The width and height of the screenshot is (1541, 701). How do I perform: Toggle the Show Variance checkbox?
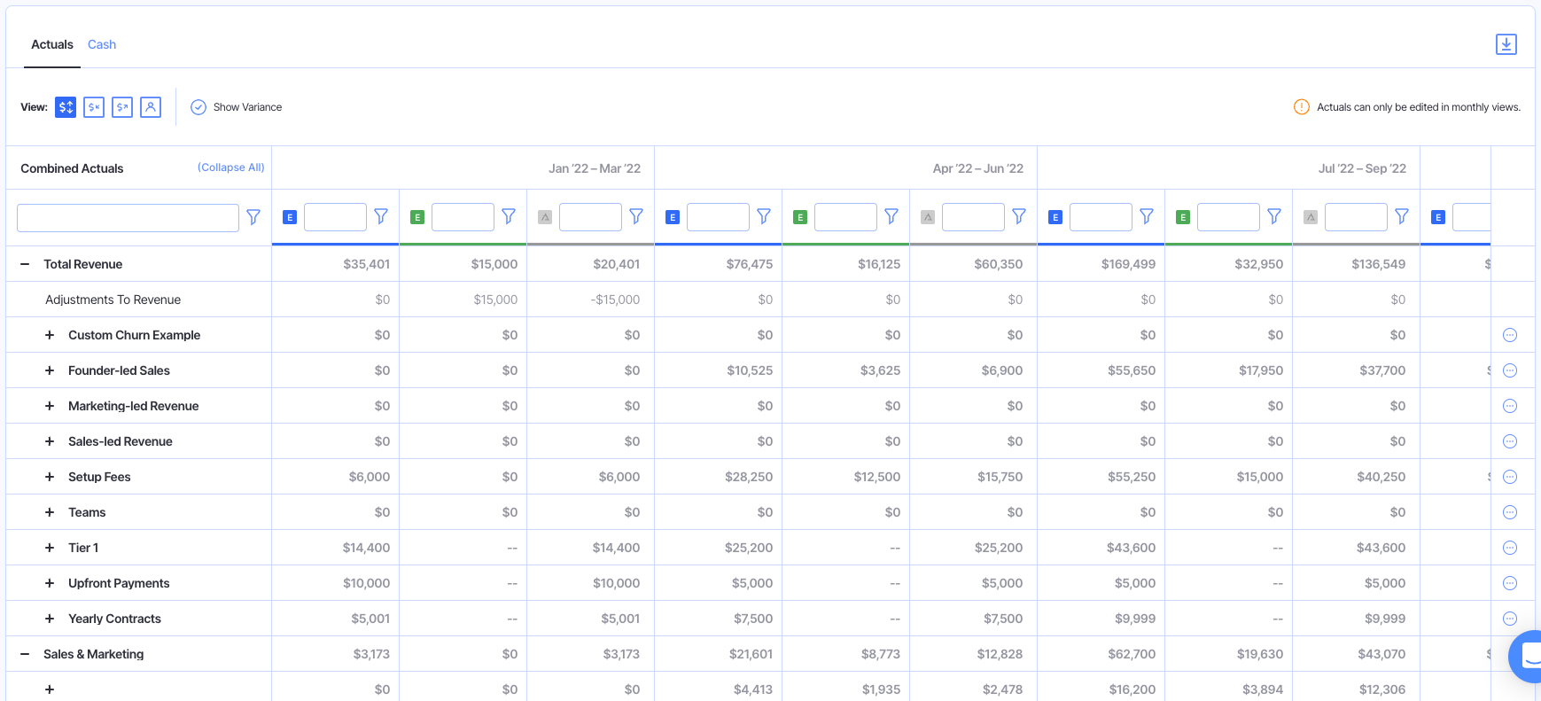(198, 107)
